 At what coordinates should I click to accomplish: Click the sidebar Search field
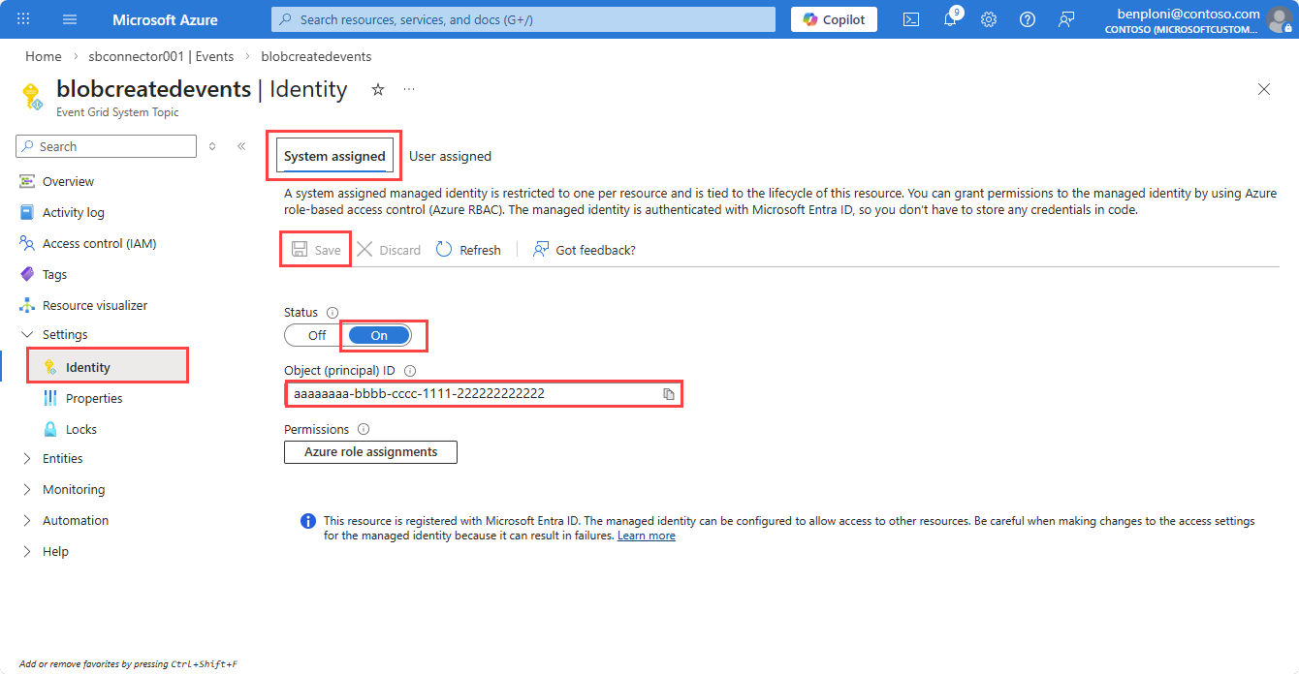point(106,146)
